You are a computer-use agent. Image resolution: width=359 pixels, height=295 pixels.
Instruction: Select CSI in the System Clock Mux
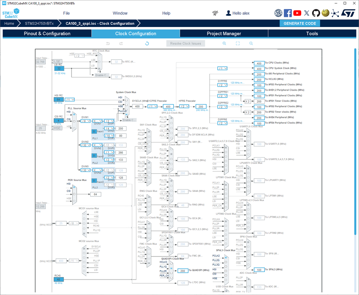point(126,105)
